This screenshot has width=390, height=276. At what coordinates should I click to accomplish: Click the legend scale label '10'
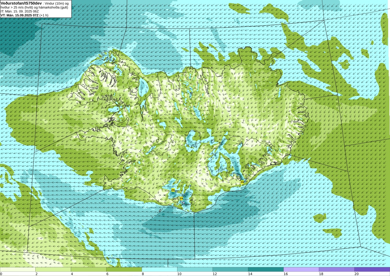point(179,274)
